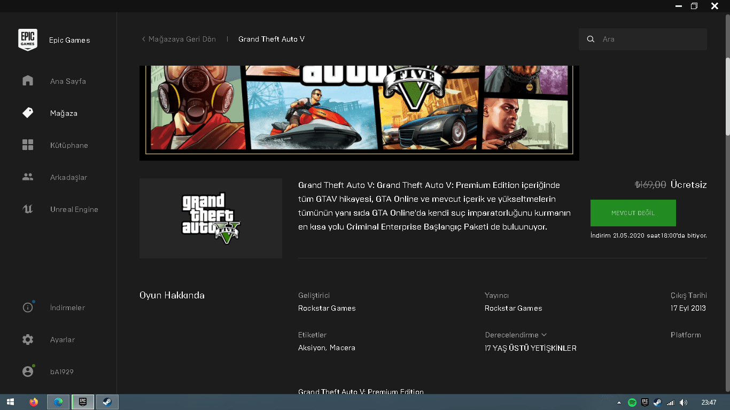Click Rockstar Games under Geliştirici

tap(327, 308)
